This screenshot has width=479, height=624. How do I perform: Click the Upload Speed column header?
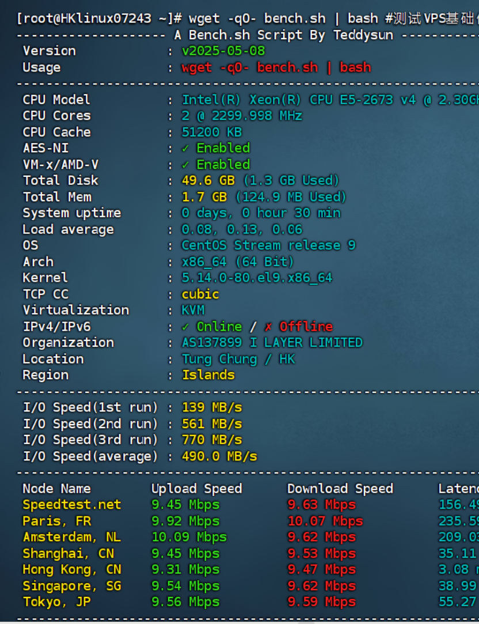click(x=196, y=489)
